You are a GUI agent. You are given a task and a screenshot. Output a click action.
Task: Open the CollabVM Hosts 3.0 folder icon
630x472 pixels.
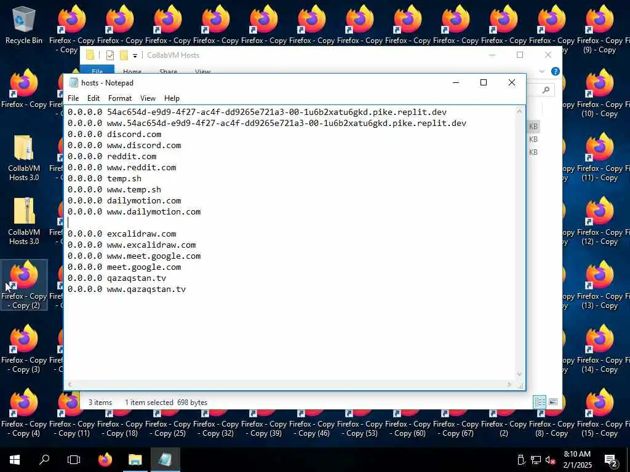(x=24, y=158)
